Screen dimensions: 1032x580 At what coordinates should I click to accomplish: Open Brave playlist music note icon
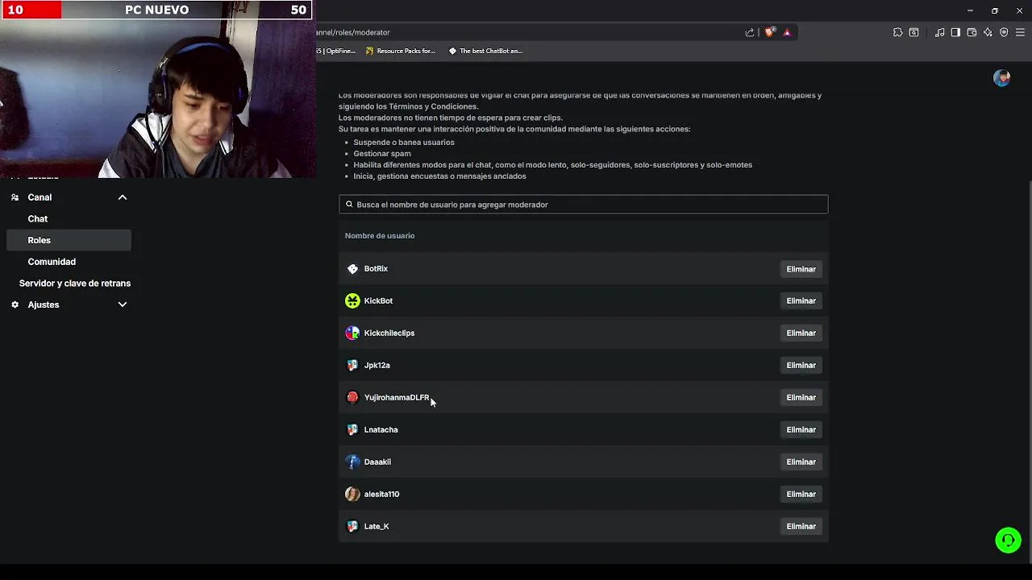pos(939,32)
